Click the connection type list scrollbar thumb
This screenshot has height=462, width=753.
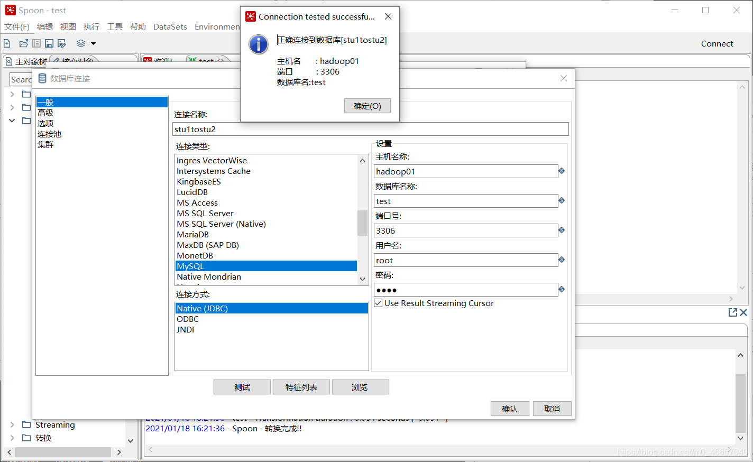click(x=362, y=223)
